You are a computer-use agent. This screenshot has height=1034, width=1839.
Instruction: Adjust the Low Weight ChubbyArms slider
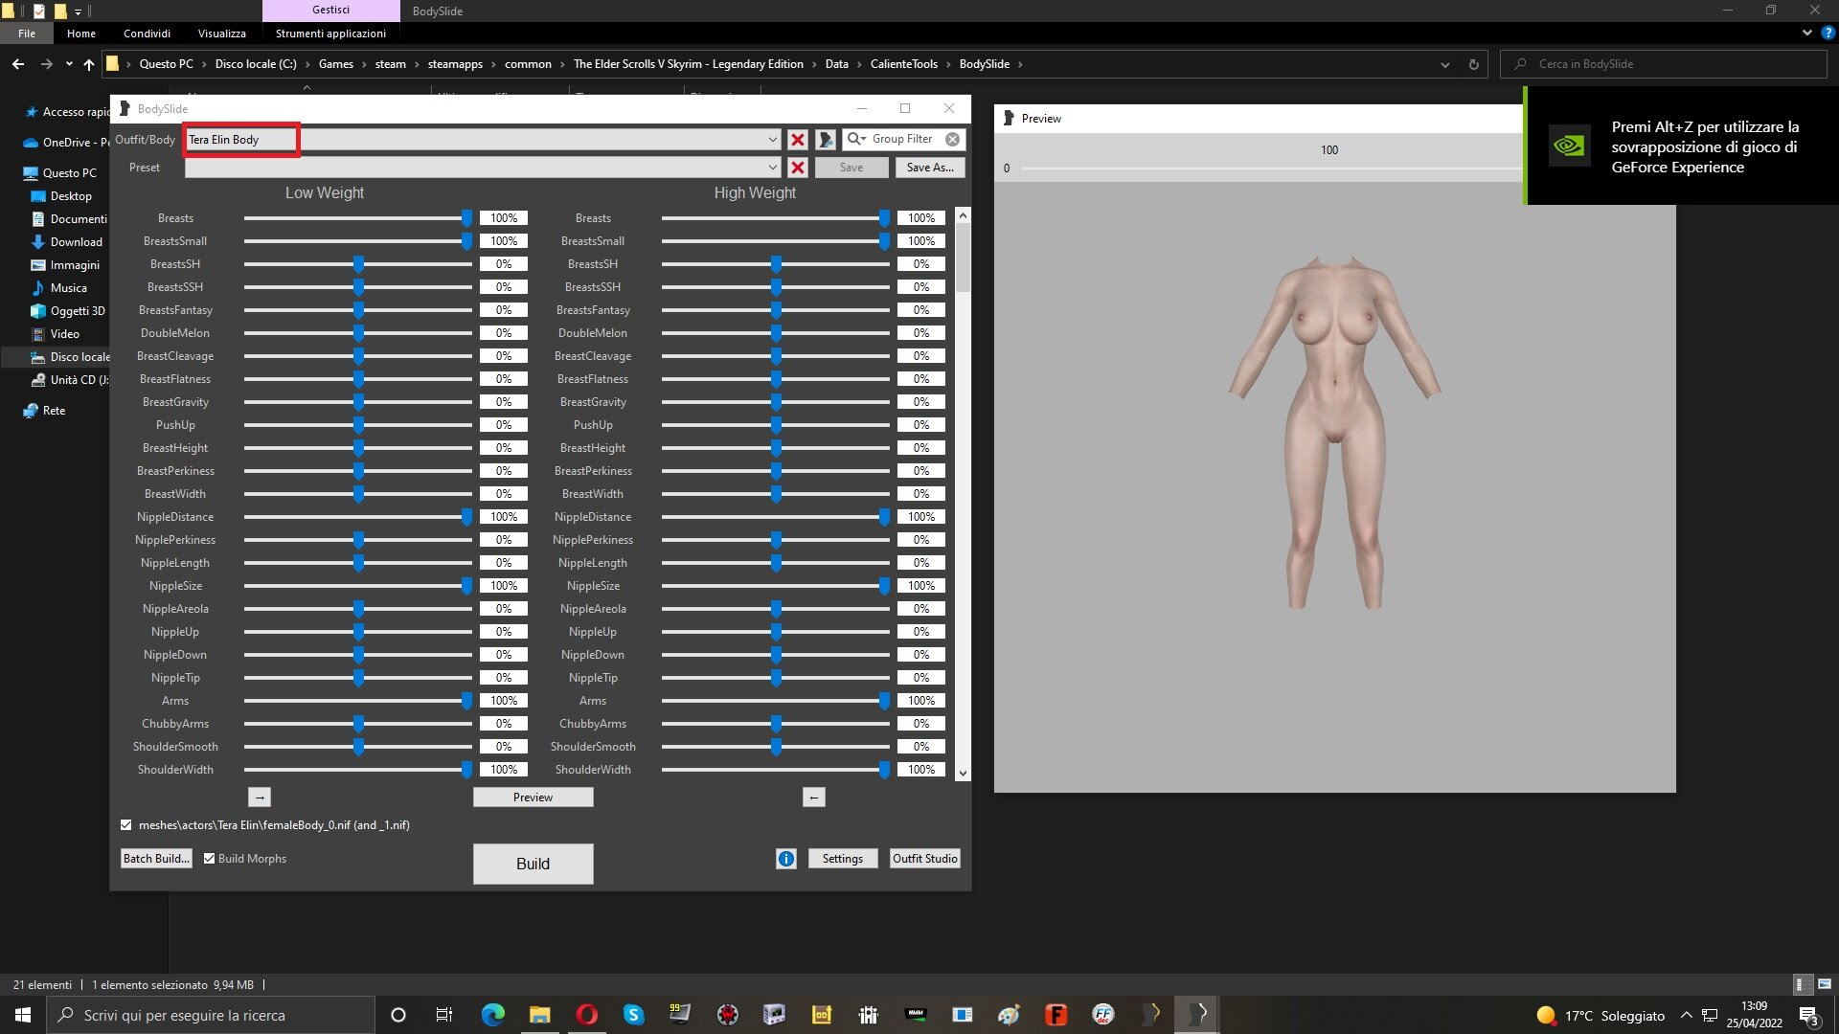tap(358, 724)
